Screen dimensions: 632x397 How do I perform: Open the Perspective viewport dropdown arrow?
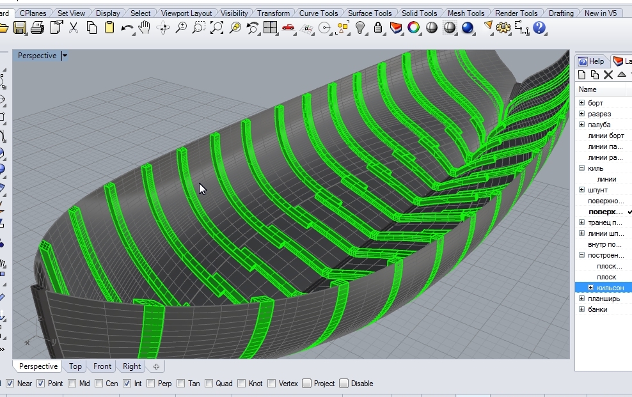tap(64, 56)
